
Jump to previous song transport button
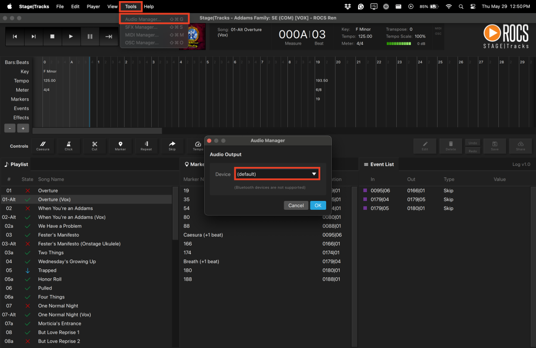(15, 37)
